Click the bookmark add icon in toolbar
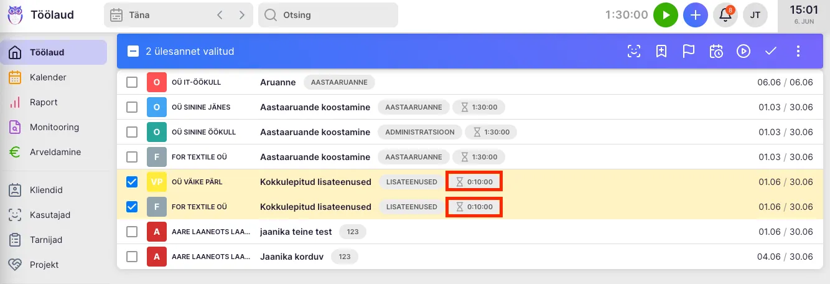Image resolution: width=830 pixels, height=284 pixels. (x=661, y=51)
